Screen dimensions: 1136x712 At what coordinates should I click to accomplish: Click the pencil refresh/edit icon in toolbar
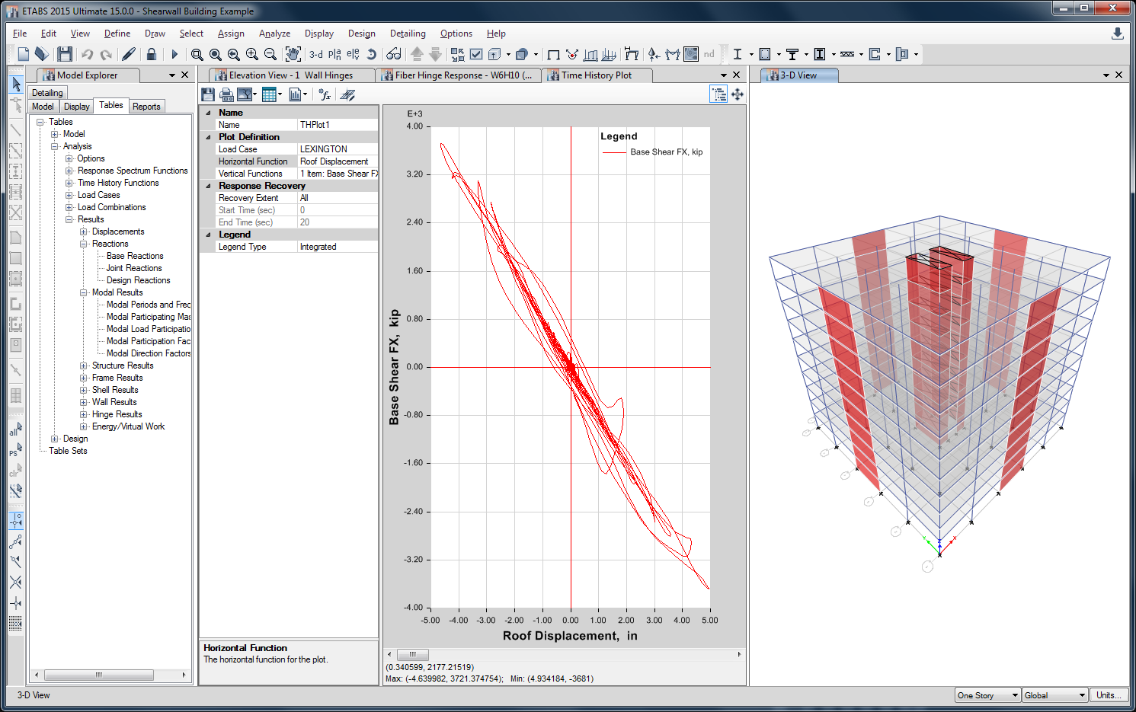point(129,54)
